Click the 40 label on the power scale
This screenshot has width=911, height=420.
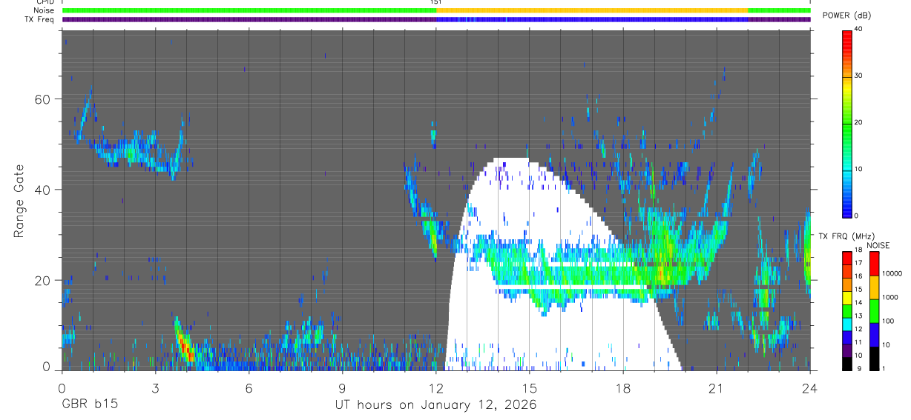[859, 29]
